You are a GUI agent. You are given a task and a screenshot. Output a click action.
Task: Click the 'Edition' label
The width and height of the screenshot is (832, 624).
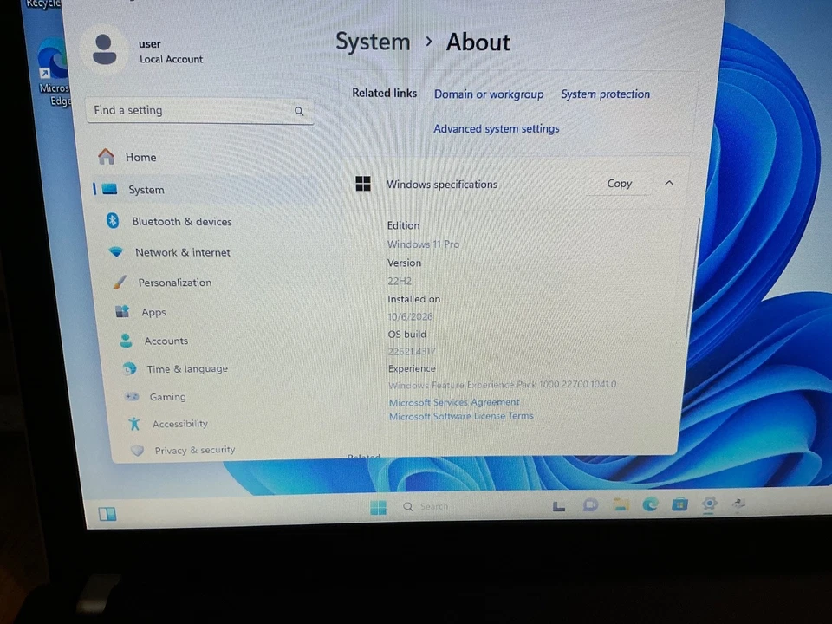[x=403, y=225]
